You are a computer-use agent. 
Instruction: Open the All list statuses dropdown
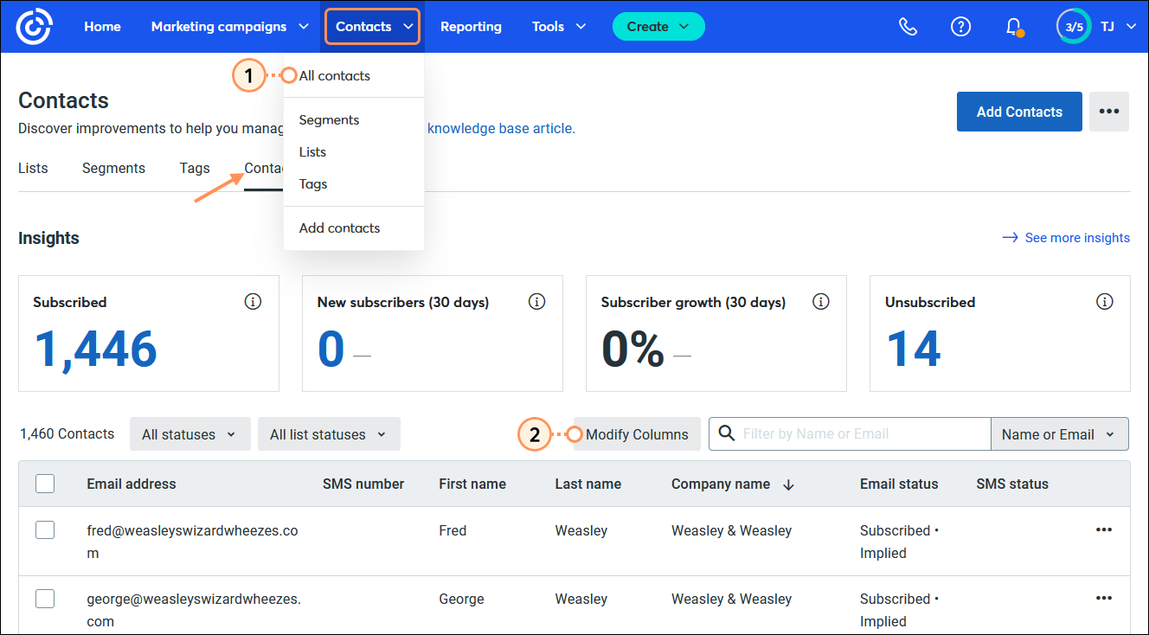[328, 434]
